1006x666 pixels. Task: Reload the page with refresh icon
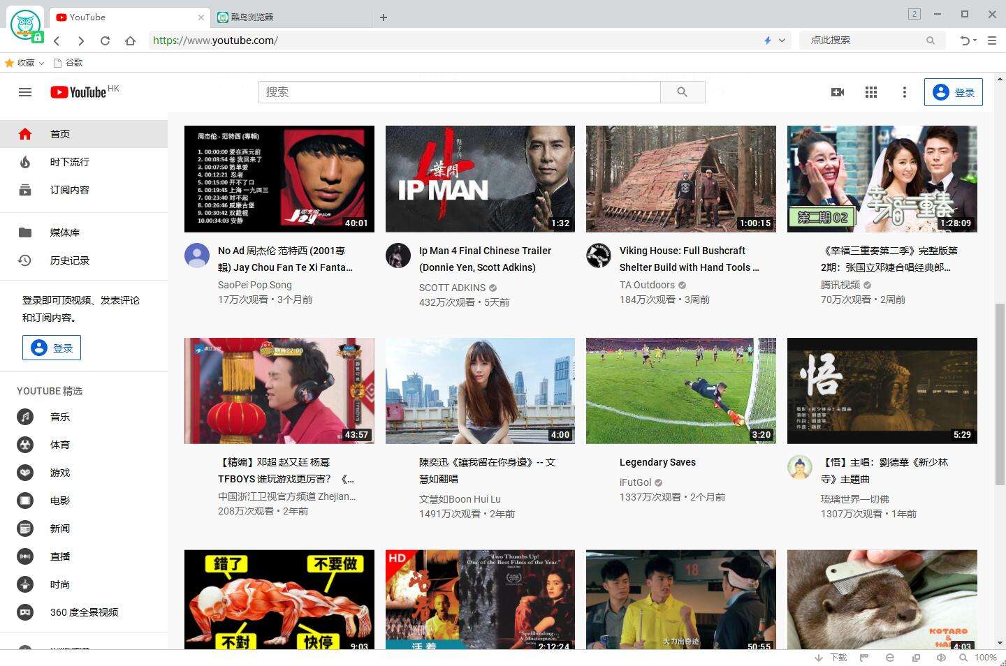coord(105,40)
